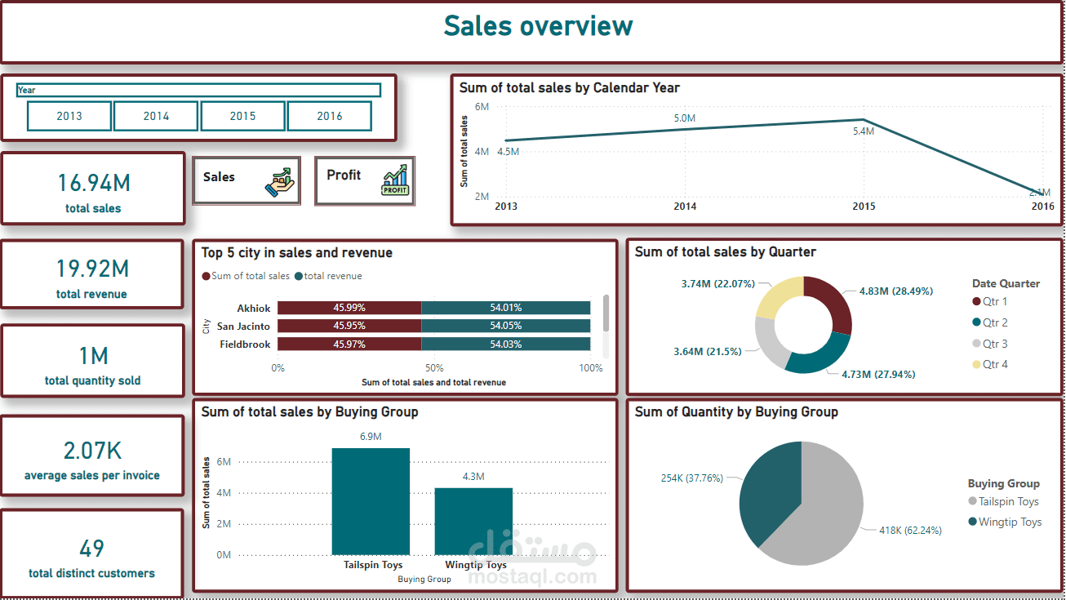The image size is (1066, 600).
Task: Click the 19.92M total revenue card
Action: (92, 274)
